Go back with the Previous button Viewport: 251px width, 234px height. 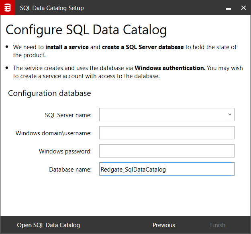[x=163, y=225]
